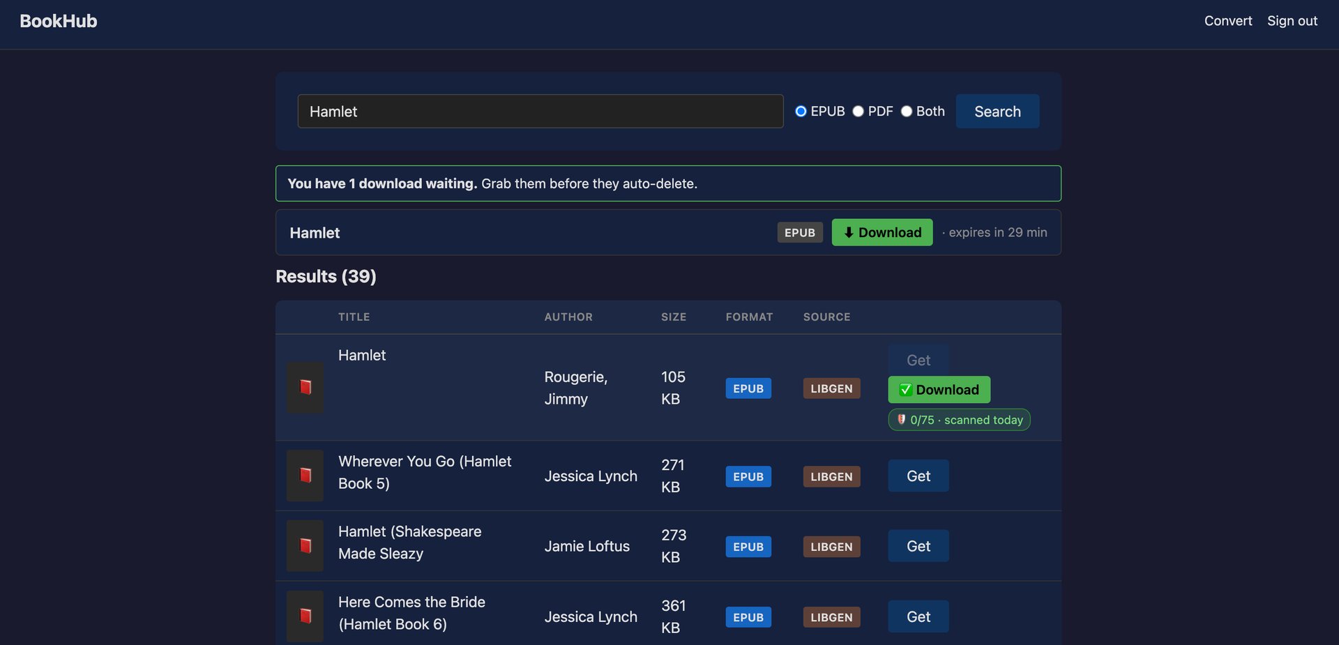Select the PDF format radio button
This screenshot has height=645, width=1339.
(x=858, y=112)
